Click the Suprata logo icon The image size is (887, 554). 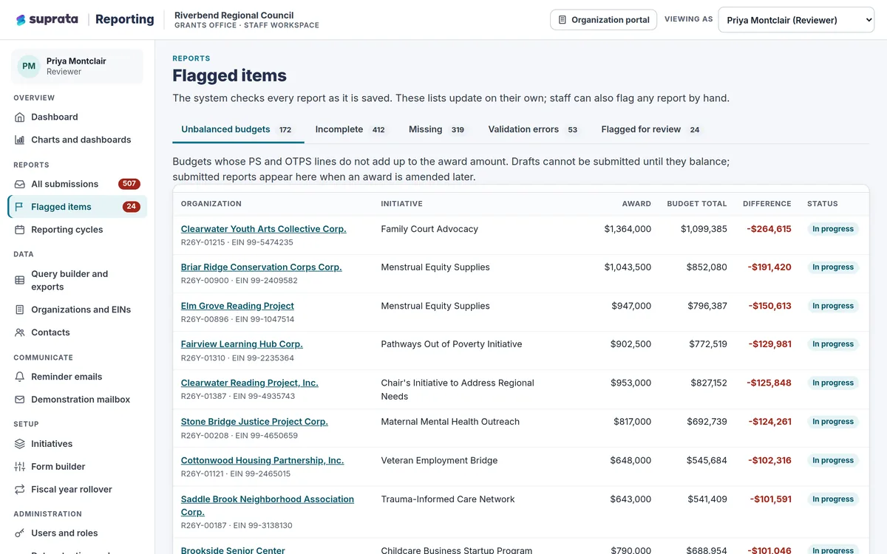tap(21, 20)
